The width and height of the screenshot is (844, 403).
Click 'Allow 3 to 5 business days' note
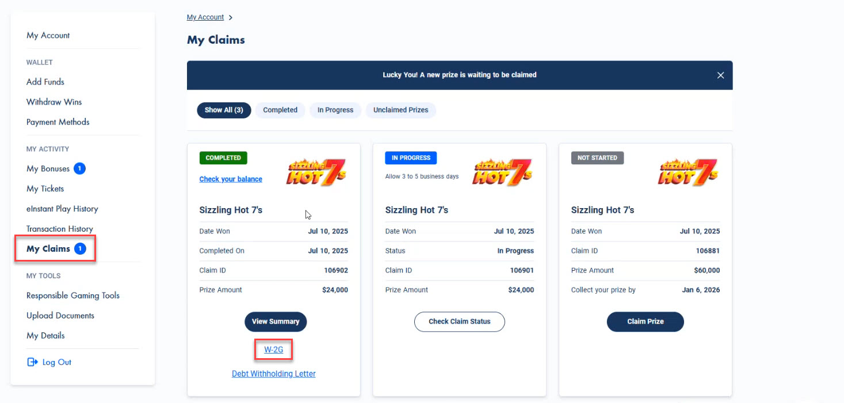(422, 176)
